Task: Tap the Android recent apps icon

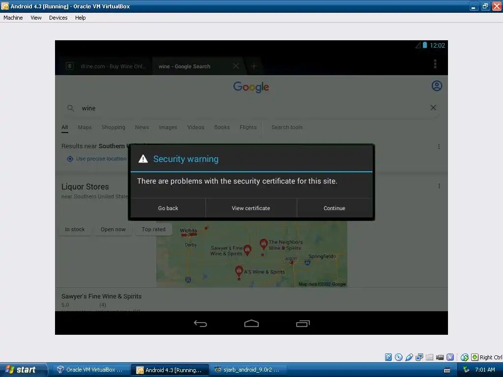Action: (303, 323)
